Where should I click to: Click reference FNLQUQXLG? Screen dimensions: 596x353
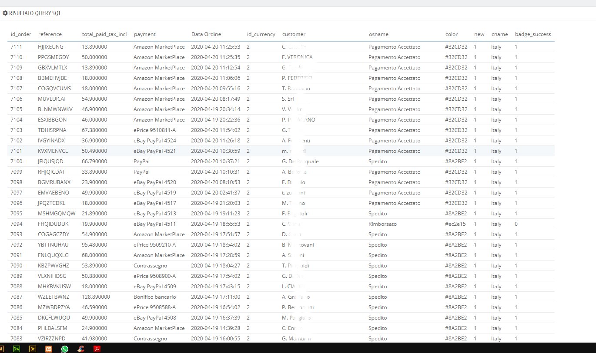point(53,255)
